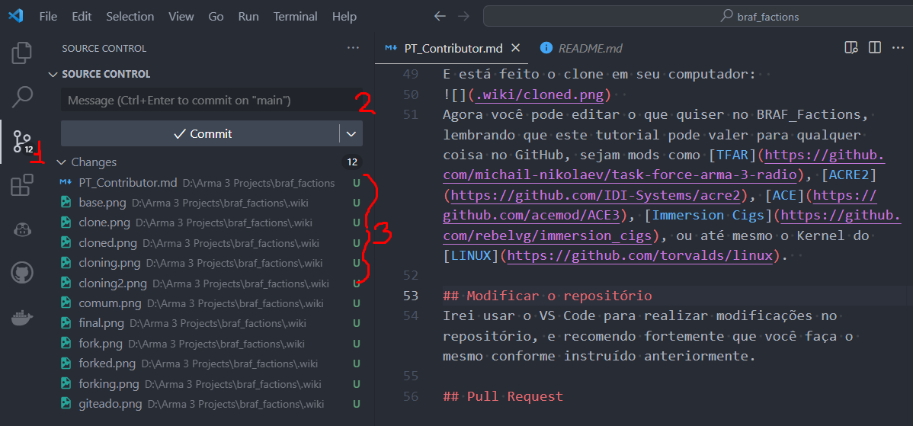The width and height of the screenshot is (913, 426).
Task: Close the PT_Contributor.md tab
Action: coord(514,48)
